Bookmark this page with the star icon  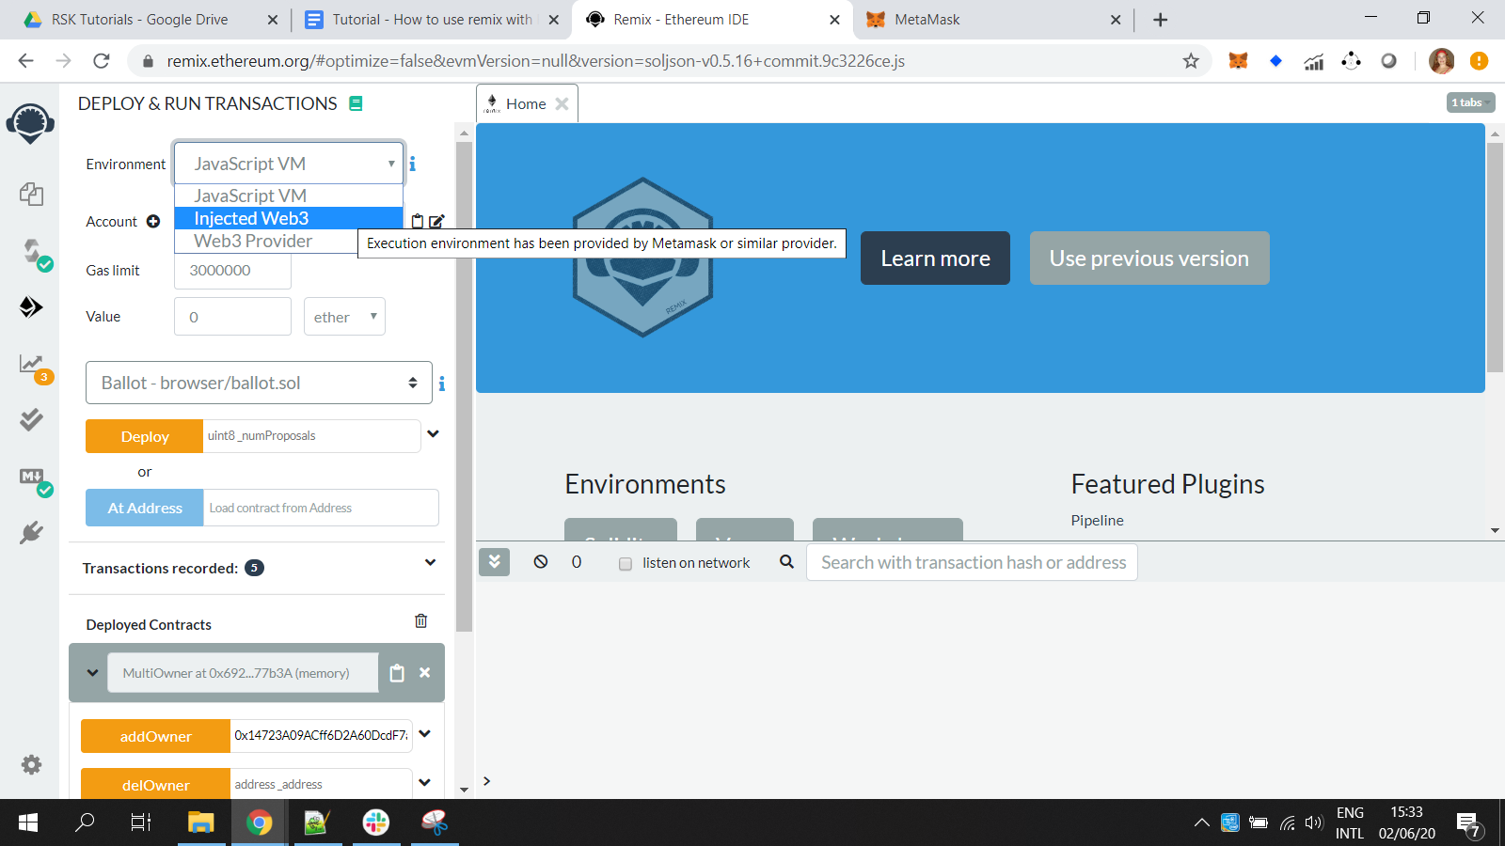(1191, 61)
